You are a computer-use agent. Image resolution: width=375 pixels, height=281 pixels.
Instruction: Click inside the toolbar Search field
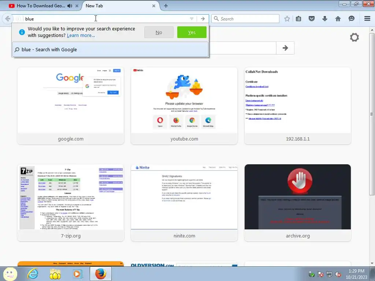coord(245,19)
